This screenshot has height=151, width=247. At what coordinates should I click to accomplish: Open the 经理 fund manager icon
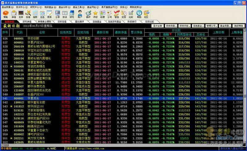point(103,14)
